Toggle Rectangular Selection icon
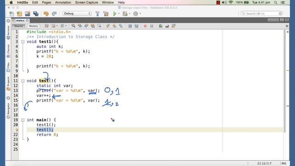295x166 pixels. point(99,26)
